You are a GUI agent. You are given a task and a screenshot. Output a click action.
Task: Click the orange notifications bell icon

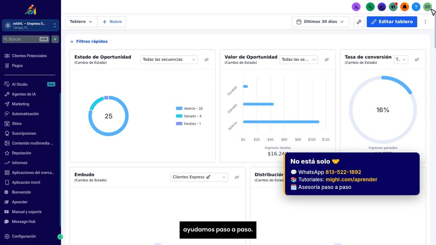[405, 7]
